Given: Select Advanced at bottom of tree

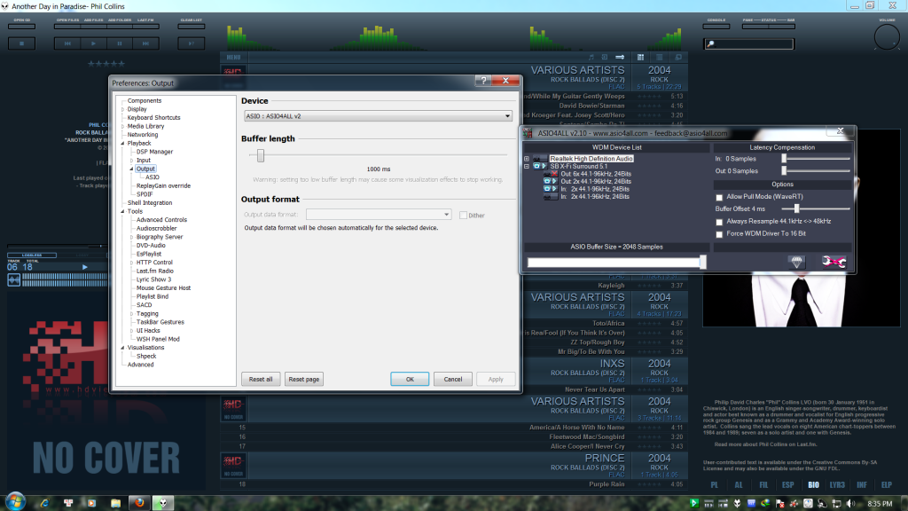Looking at the screenshot, I should 140,365.
